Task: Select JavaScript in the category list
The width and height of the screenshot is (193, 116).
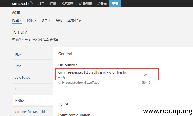Action: (33, 77)
